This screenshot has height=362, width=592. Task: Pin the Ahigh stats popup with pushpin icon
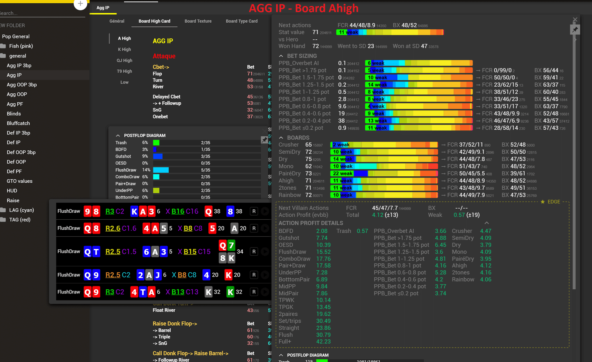point(575,30)
